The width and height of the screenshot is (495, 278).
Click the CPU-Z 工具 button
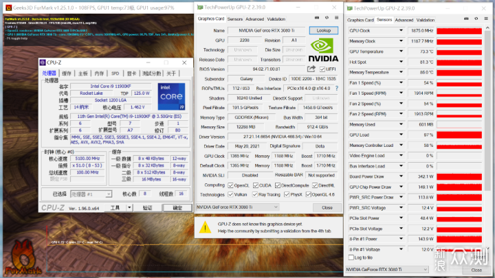(x=115, y=208)
